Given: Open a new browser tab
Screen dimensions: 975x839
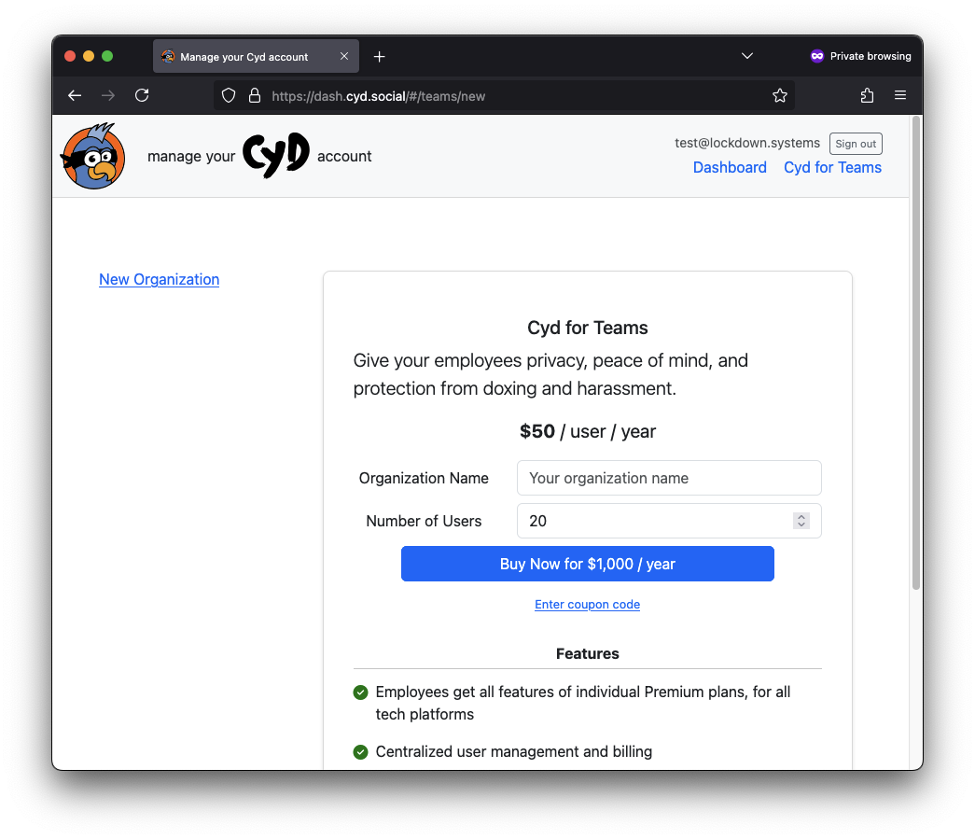Looking at the screenshot, I should click(379, 57).
